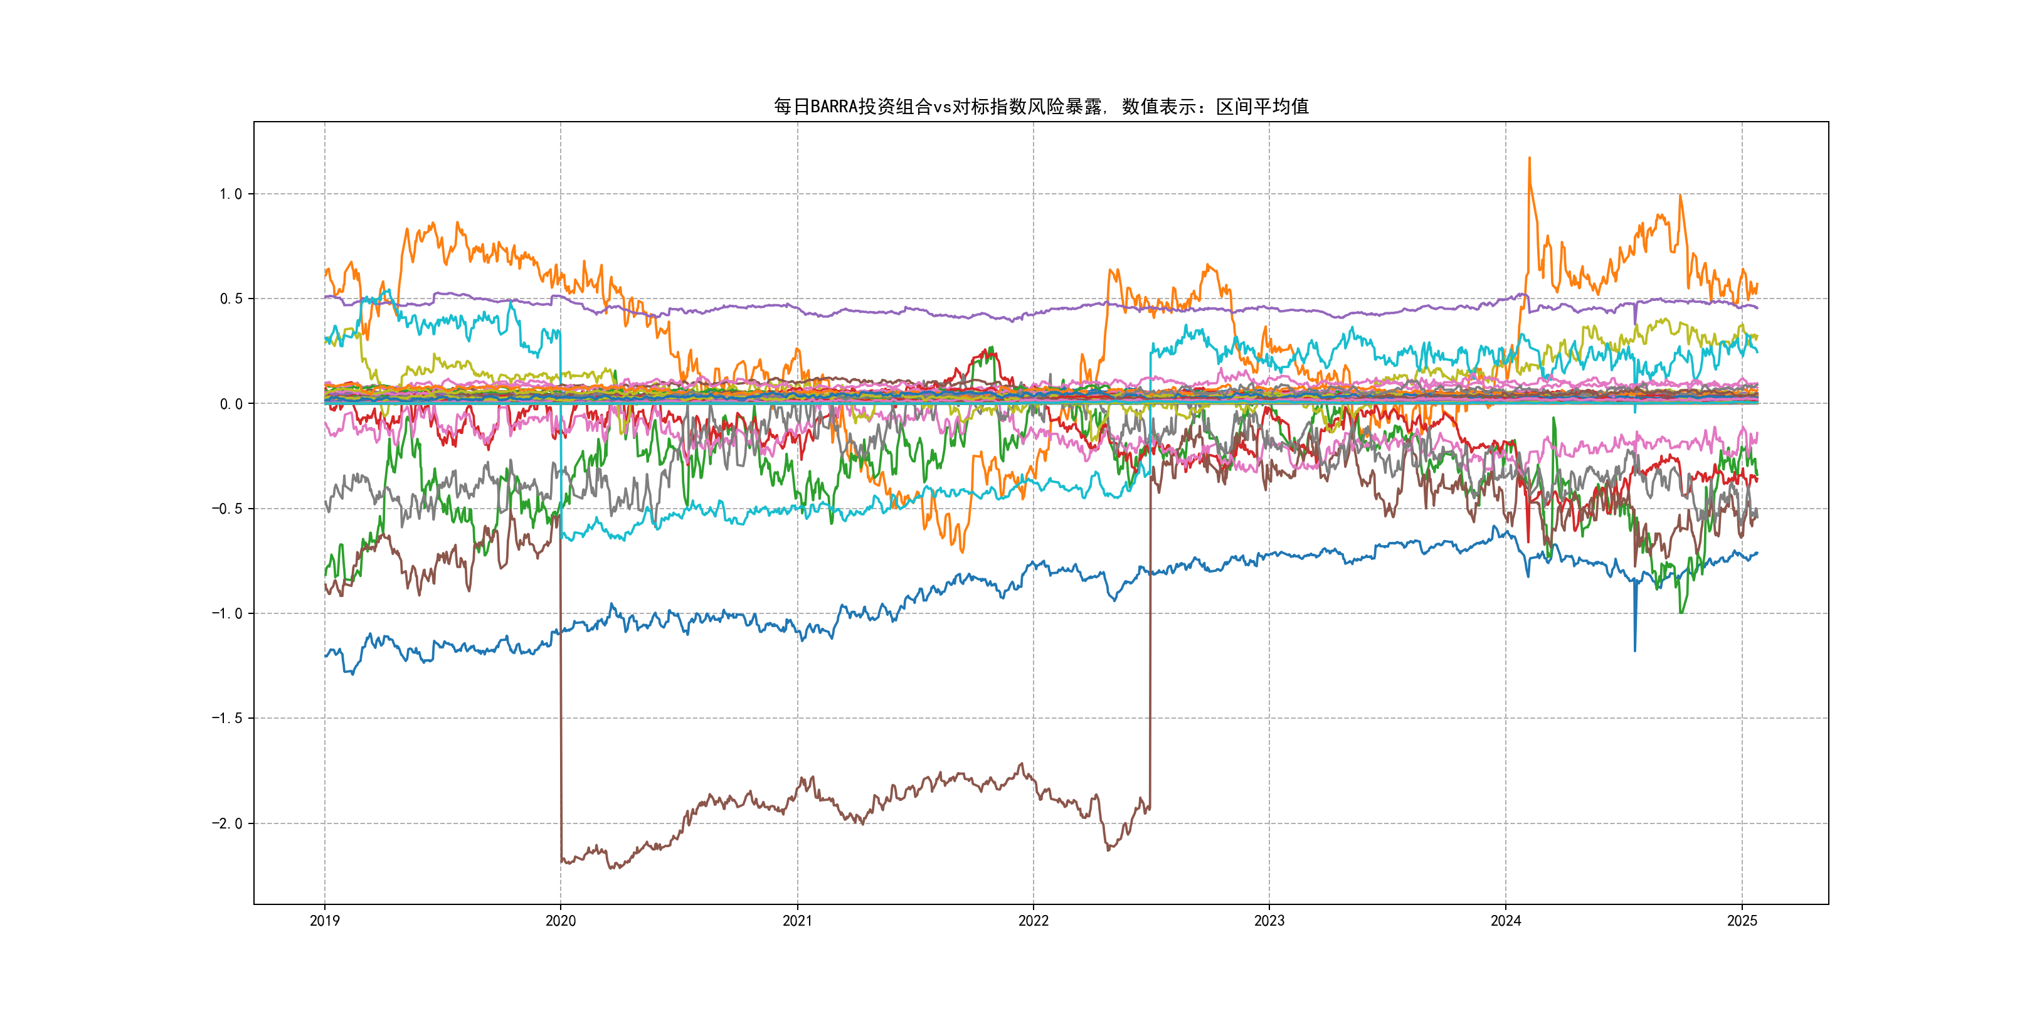Click the 2024 x-axis tick label
This screenshot has height=1016, width=2032.
click(1505, 921)
